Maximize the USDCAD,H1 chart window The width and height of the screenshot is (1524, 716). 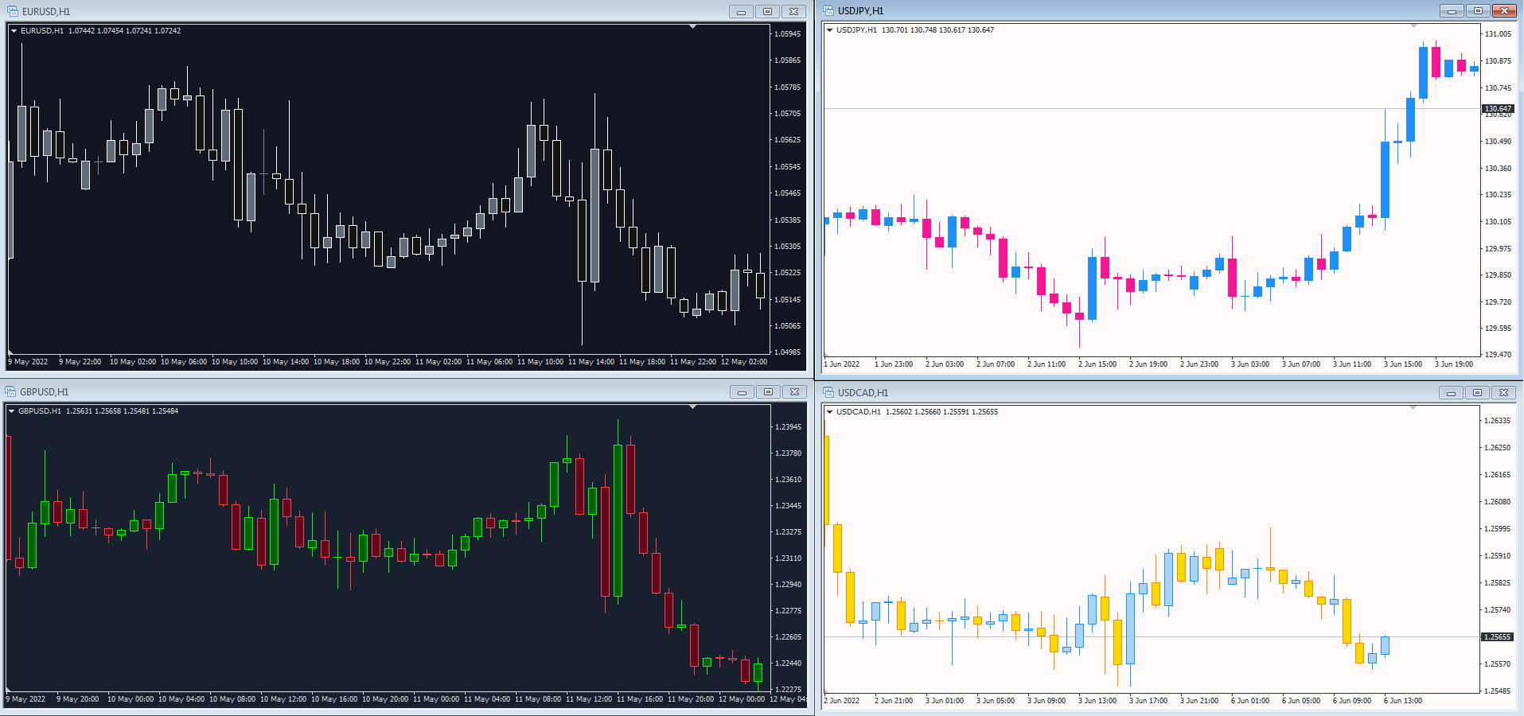(1477, 392)
